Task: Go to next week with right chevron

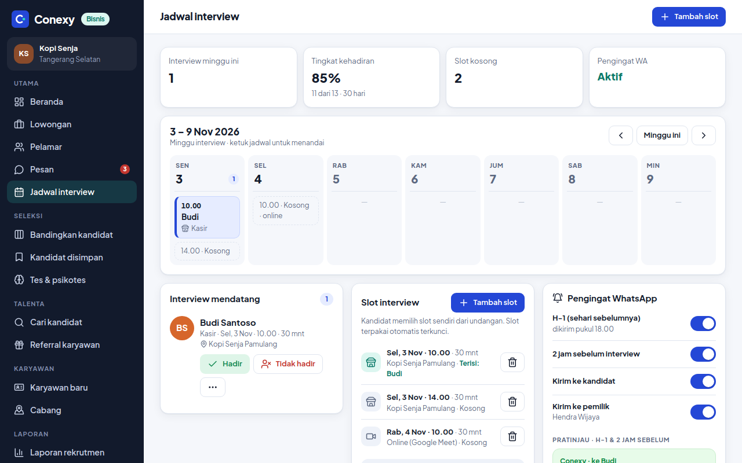Action: (x=704, y=135)
